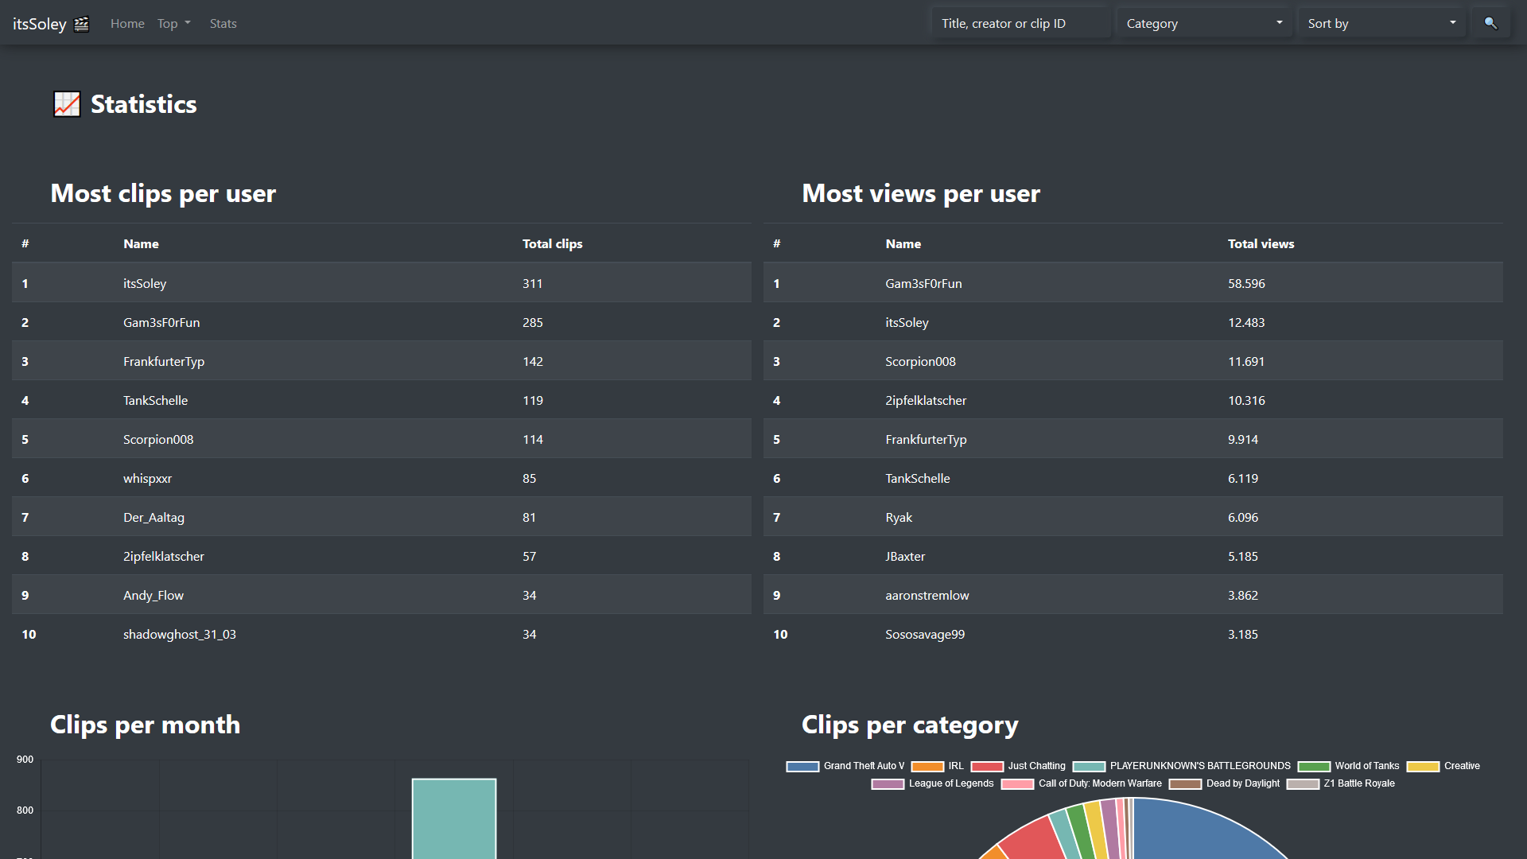This screenshot has height=859, width=1527.
Task: Click the itsSoley brand link
Action: click(x=40, y=24)
